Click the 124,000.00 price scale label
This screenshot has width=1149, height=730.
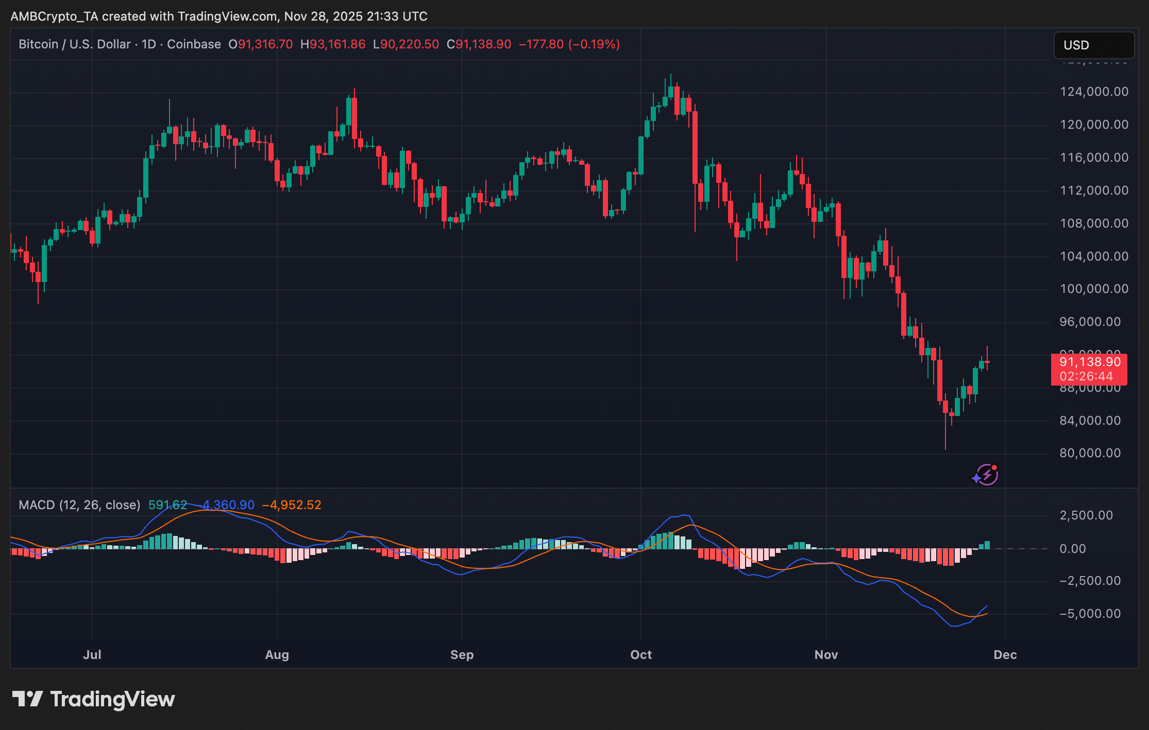point(1094,92)
